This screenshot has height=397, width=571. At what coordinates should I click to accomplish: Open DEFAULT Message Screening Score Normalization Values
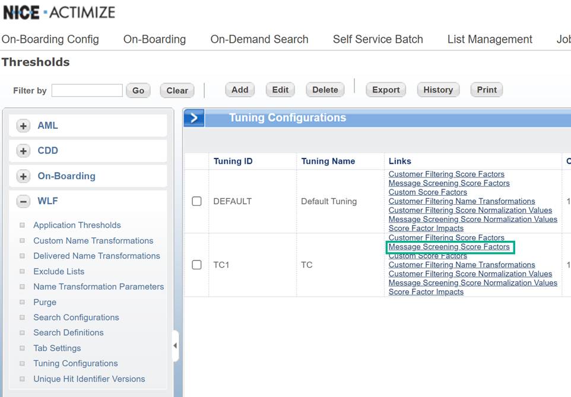[x=472, y=219]
